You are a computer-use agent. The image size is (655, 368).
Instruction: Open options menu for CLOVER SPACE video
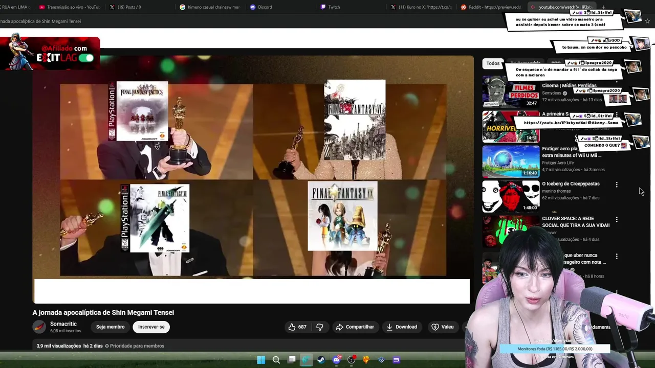point(617,219)
